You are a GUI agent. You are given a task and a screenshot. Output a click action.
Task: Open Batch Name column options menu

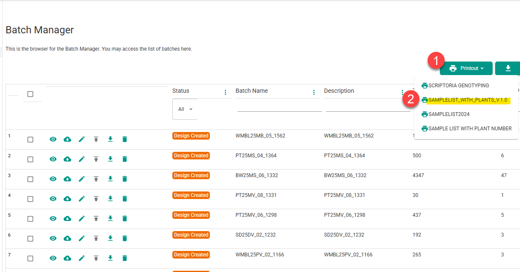coord(314,92)
